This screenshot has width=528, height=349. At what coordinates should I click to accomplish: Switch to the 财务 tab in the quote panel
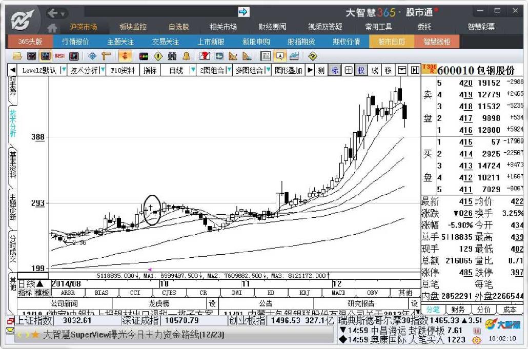pyautogui.click(x=458, y=310)
